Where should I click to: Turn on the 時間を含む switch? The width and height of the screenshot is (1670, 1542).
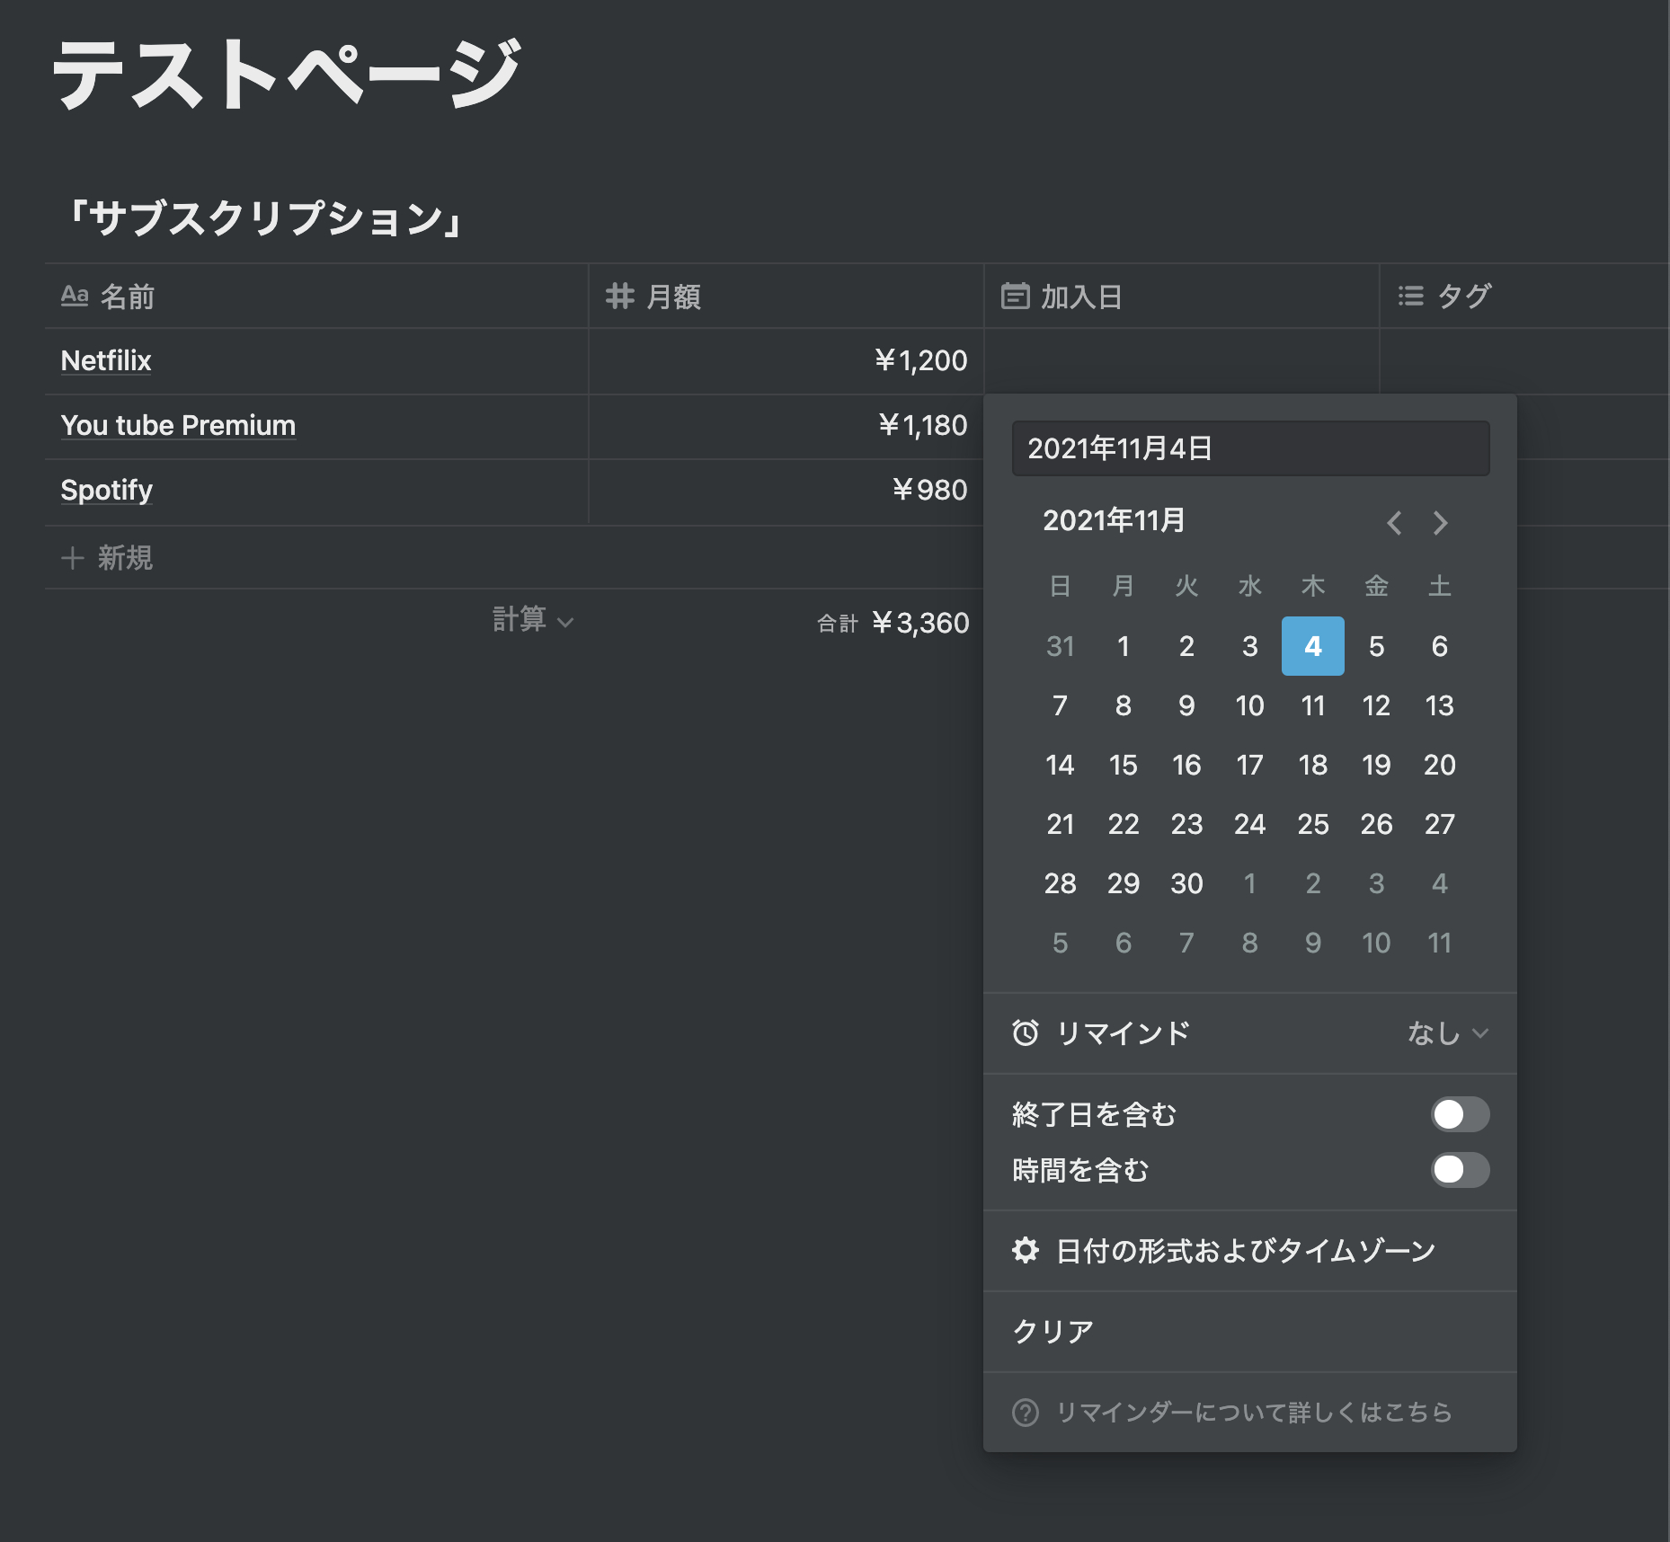point(1460,1171)
